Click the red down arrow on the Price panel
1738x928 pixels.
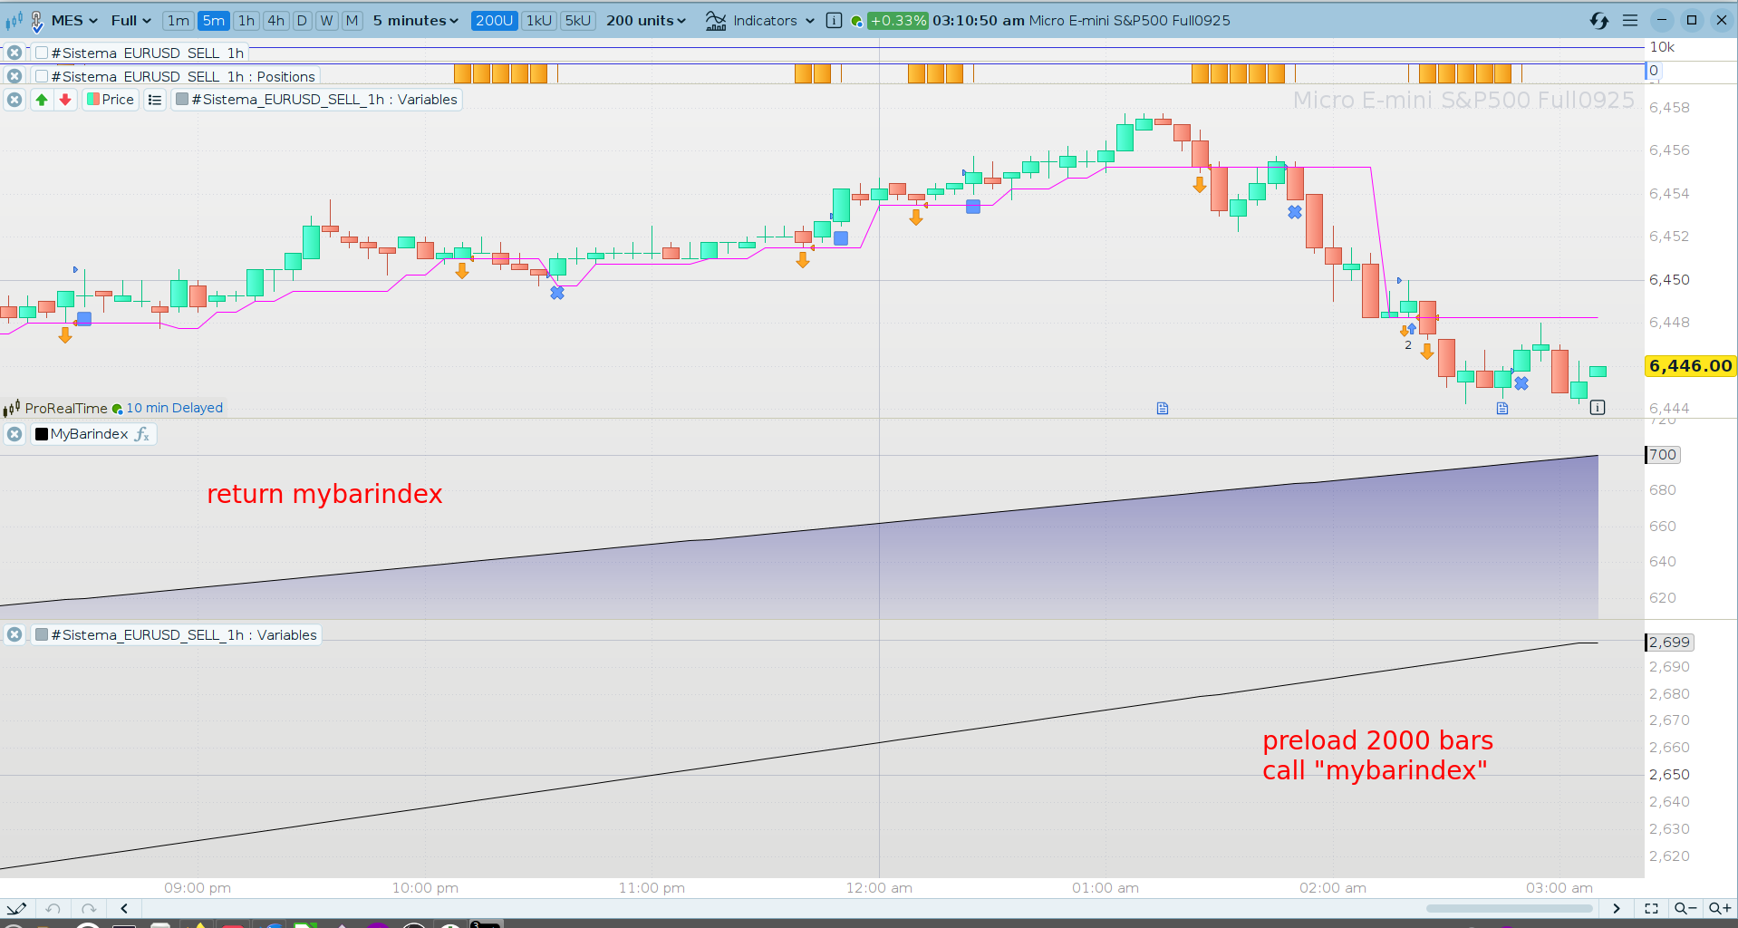(65, 100)
